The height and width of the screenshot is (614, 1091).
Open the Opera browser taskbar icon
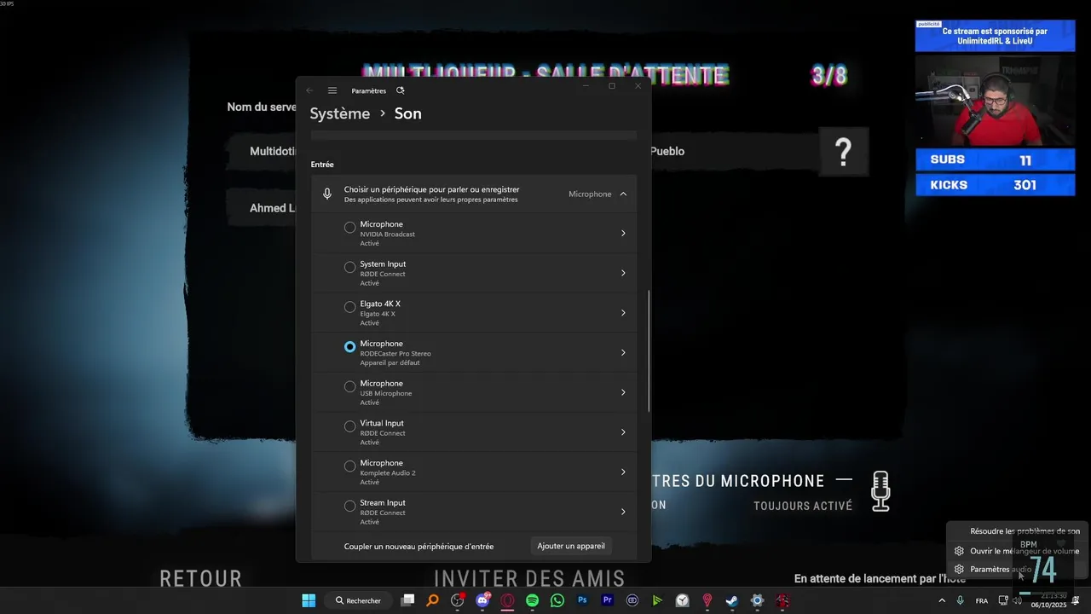coord(508,600)
